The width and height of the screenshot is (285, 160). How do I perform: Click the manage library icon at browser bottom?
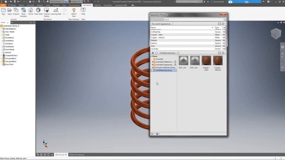pyautogui.click(x=152, y=134)
